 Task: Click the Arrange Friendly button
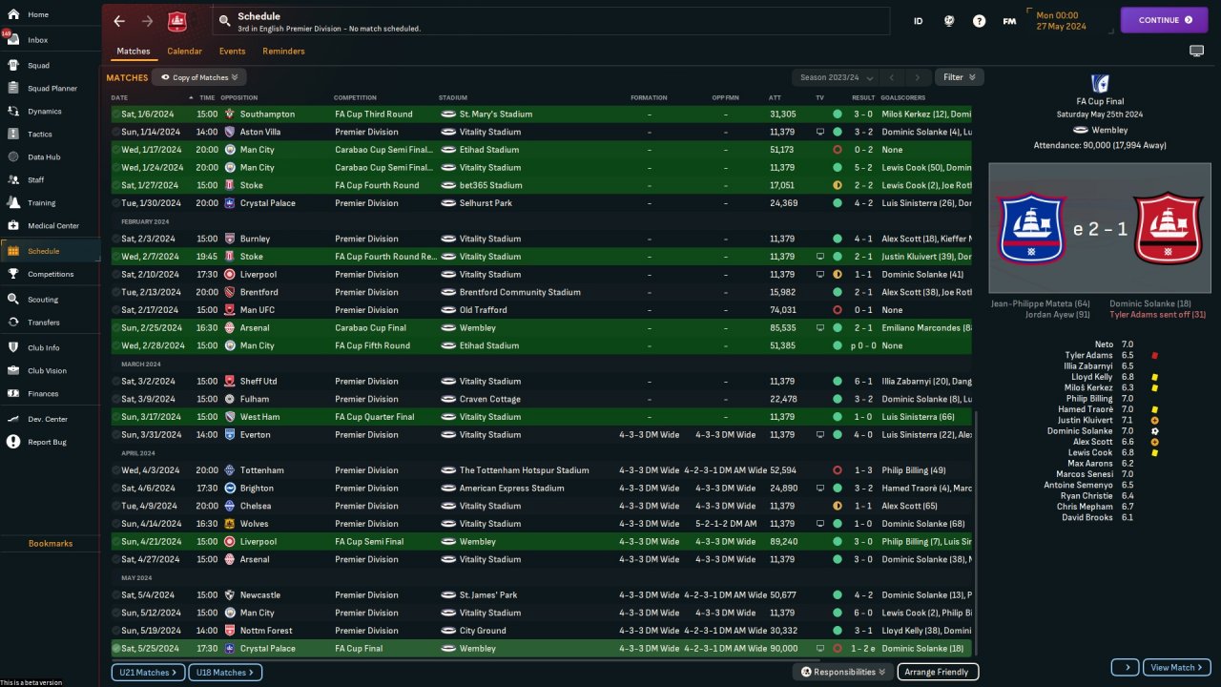[938, 672]
